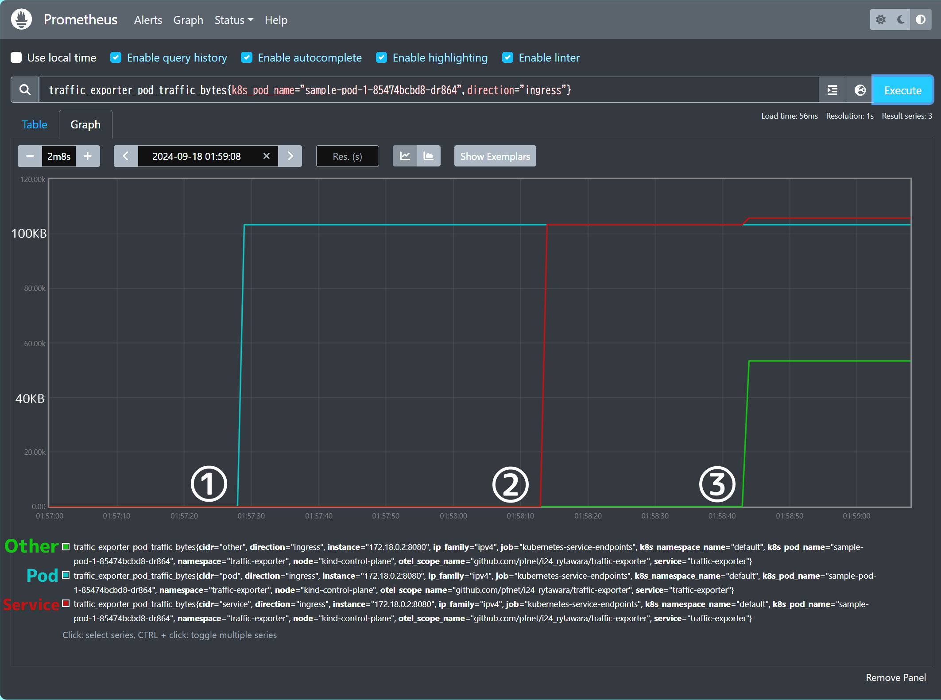Click the 'Resolution: 1s' text
This screenshot has height=700, width=941.
pos(850,116)
